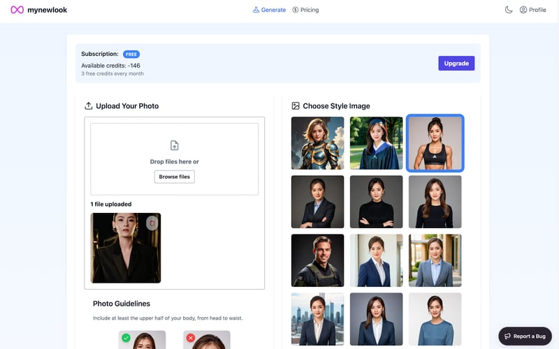Click 1 file uploaded label
Screen dimensions: 559x349
coord(111,204)
